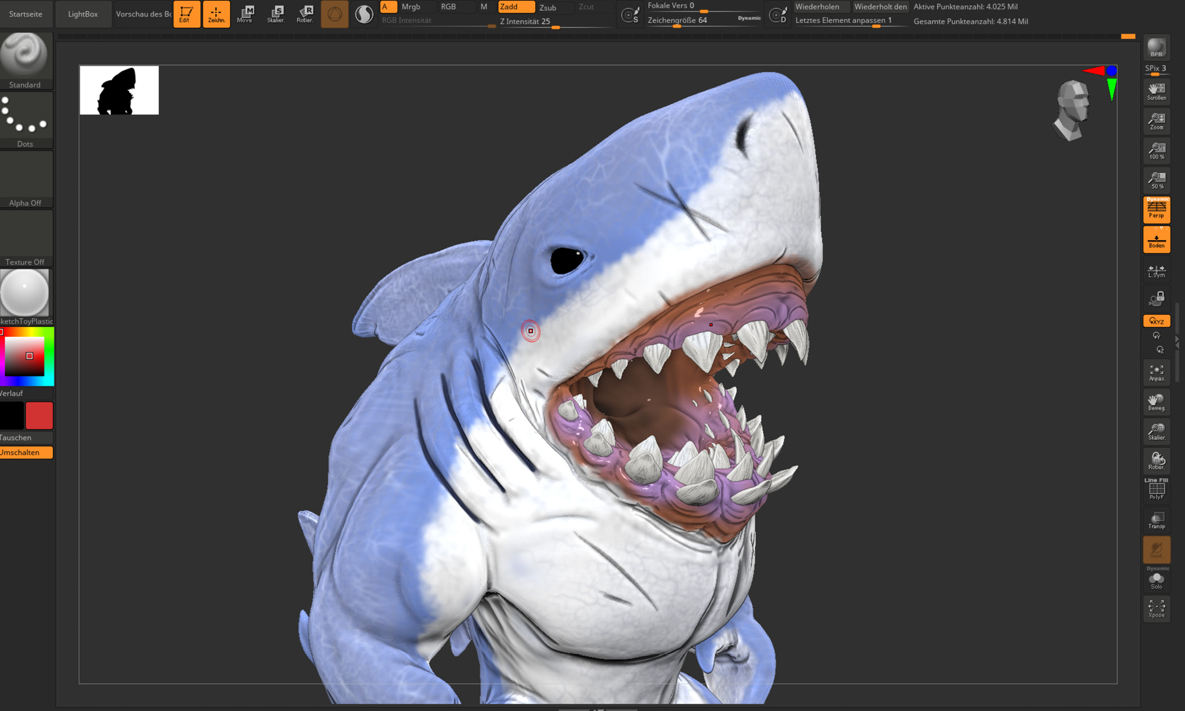Screen dimensions: 1185x711
Task: Click the Wiederholen button
Action: pos(818,7)
